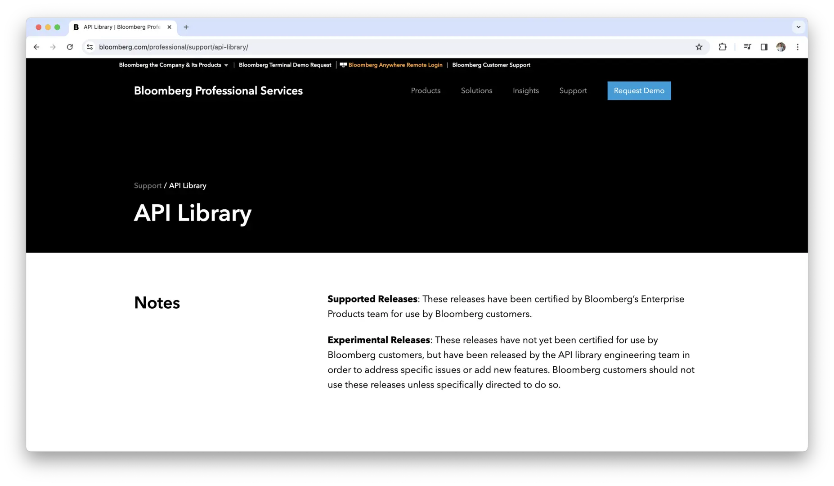Open Bloomberg Anywhere Remote Login
Screen dimensions: 834x486
391,65
